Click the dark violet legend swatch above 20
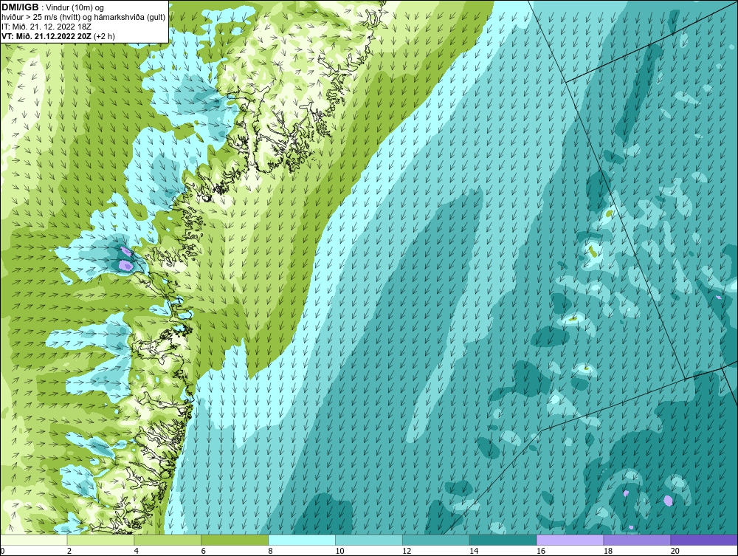Screen dimensions: 738x556 [704, 540]
